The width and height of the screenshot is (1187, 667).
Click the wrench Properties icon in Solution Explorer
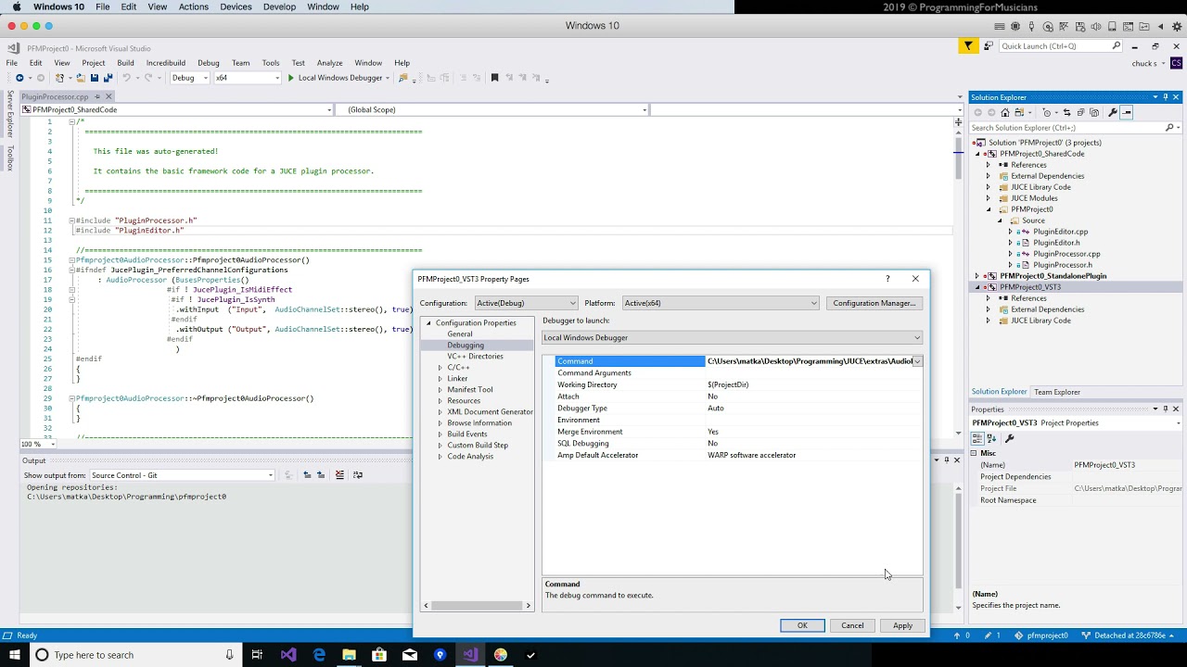(x=1112, y=113)
